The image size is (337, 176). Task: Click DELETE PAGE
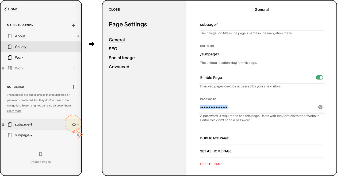click(x=211, y=164)
